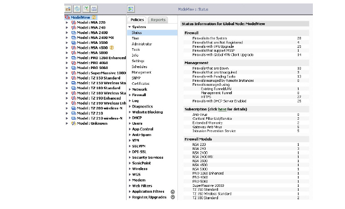The height and width of the screenshot is (209, 345).
Task: Open the Certificates page
Action: [x=140, y=84]
